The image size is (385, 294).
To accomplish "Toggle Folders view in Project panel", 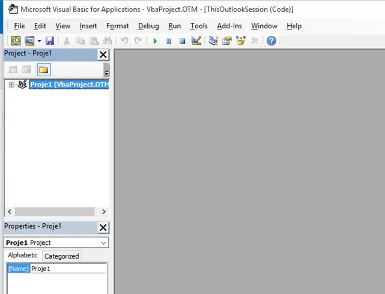I will pos(44,70).
